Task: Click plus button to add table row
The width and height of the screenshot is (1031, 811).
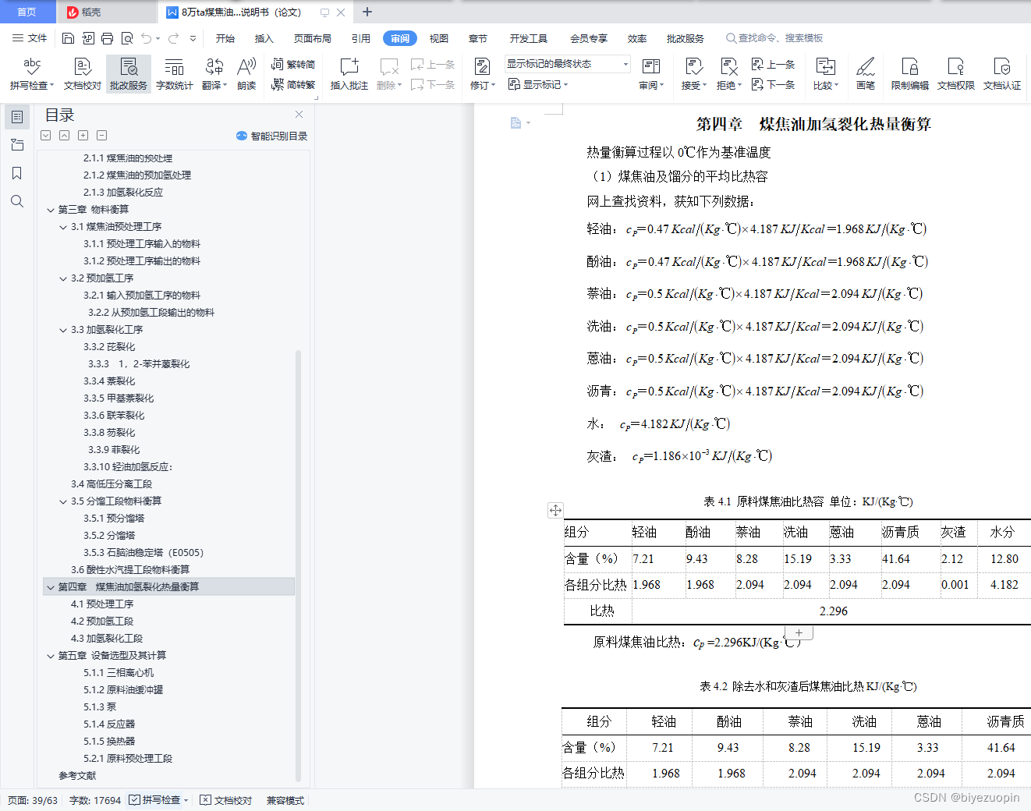Action: [x=799, y=632]
